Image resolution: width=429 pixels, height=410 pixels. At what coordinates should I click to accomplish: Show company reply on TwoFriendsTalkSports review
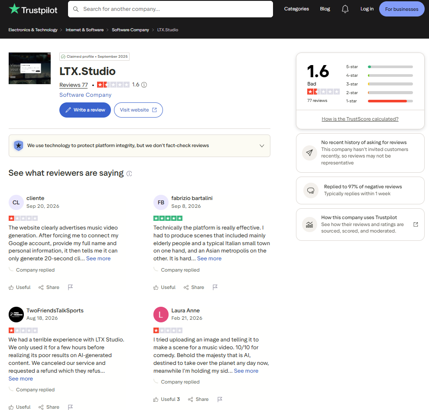point(35,390)
